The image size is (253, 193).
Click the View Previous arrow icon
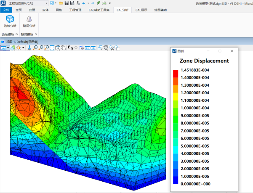click(88, 48)
